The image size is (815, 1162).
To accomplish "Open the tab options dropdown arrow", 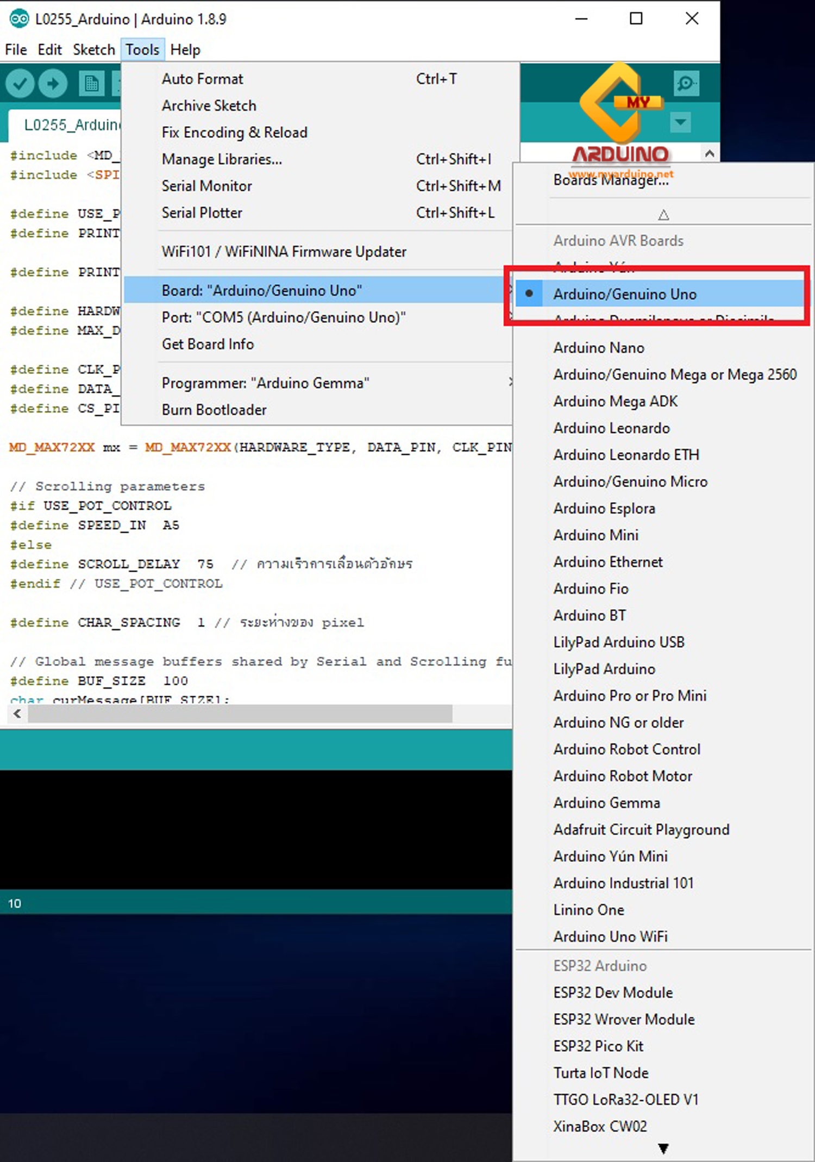I will [x=680, y=122].
